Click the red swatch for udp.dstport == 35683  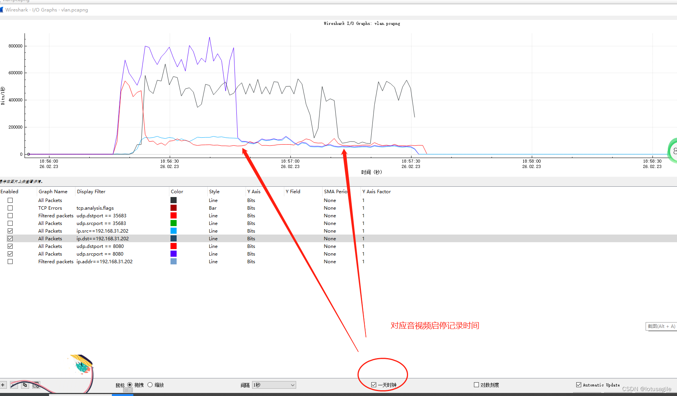tap(174, 215)
